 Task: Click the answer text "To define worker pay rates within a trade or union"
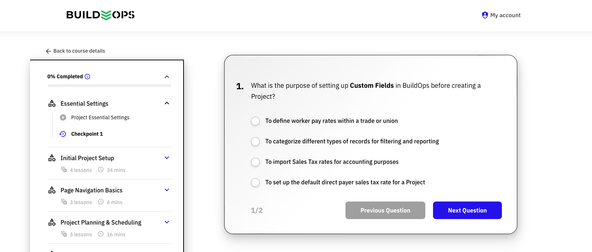pyautogui.click(x=332, y=121)
